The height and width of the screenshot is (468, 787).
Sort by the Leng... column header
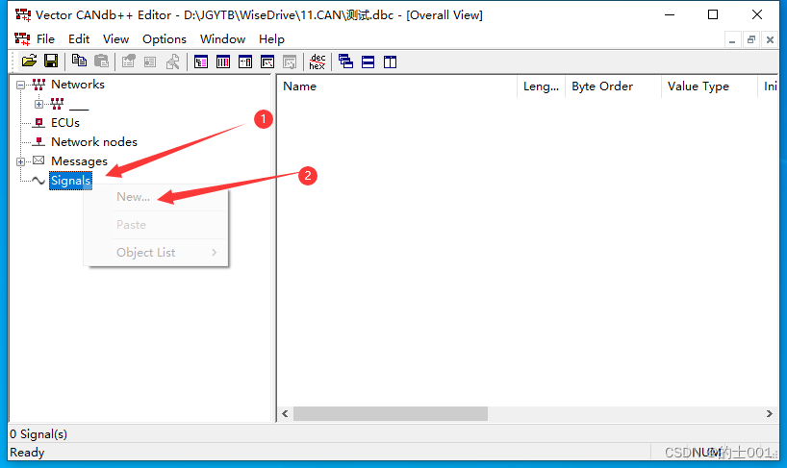[x=541, y=86]
